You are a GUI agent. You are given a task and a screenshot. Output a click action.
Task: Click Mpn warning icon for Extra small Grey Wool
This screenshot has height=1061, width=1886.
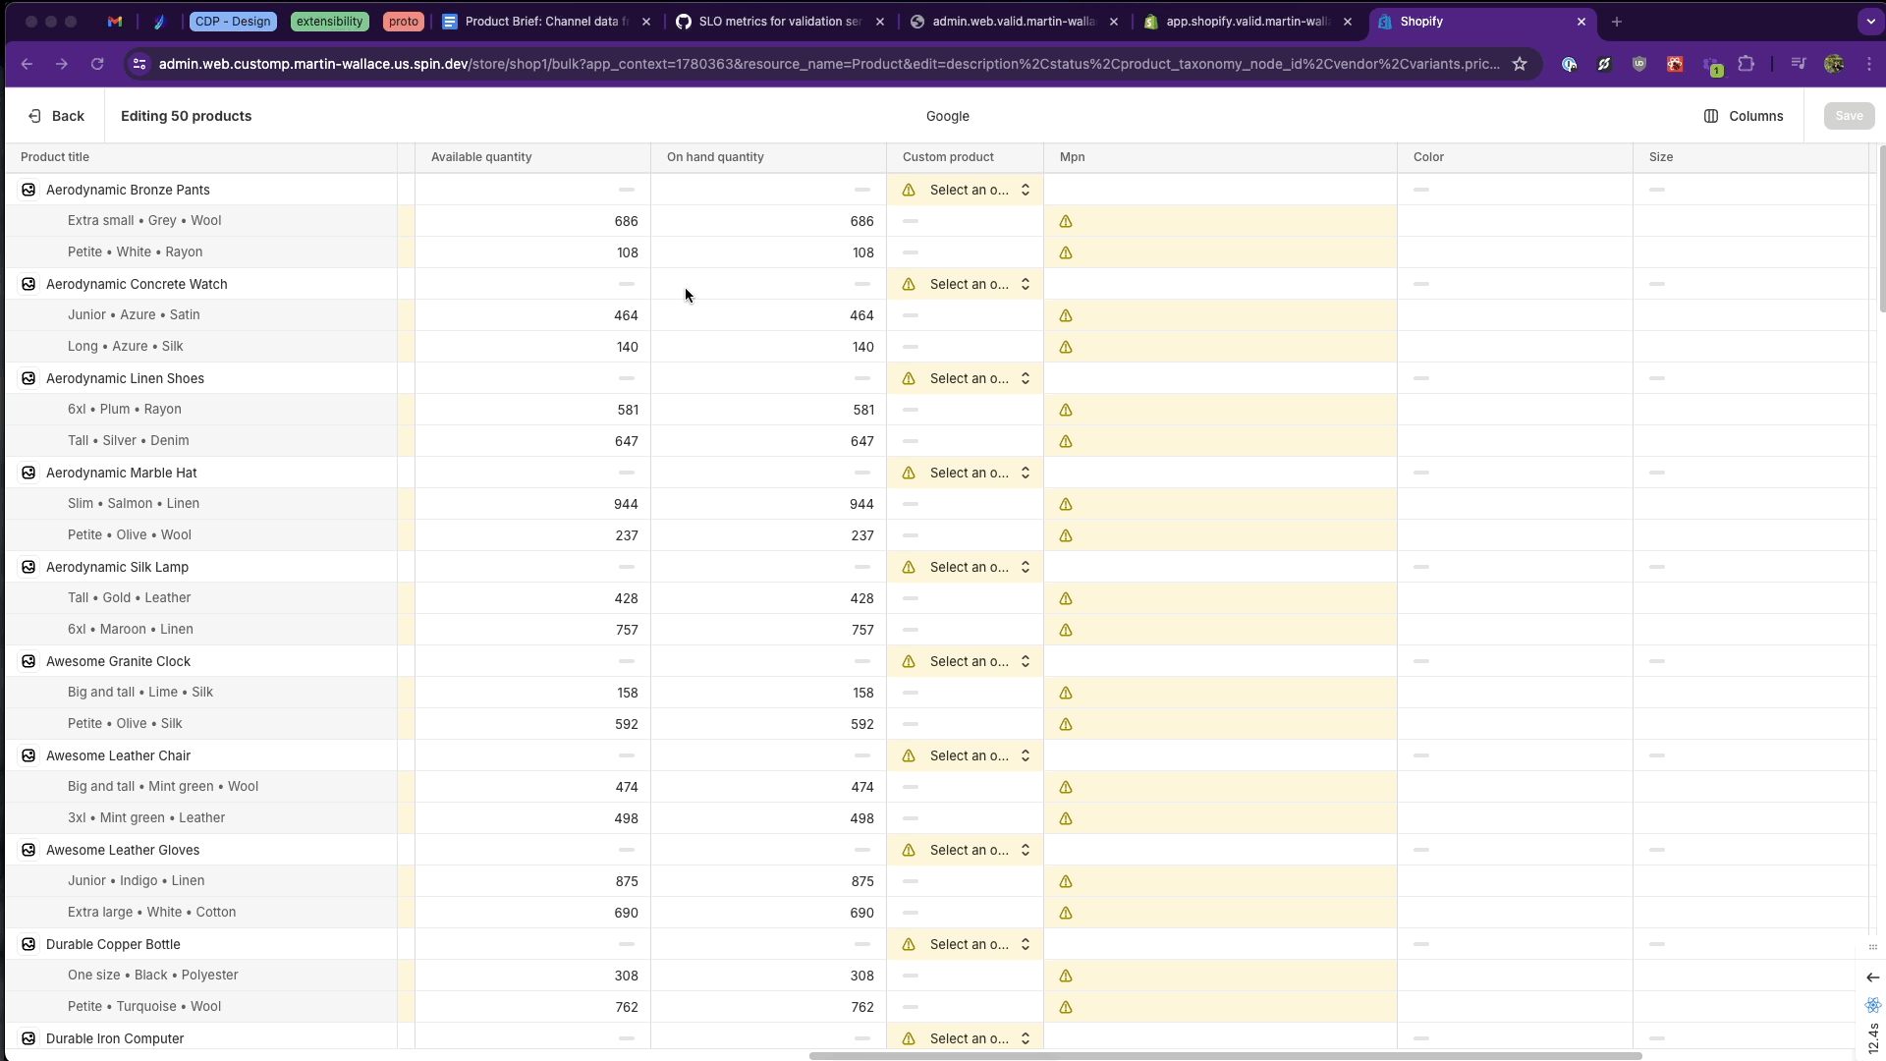click(1066, 221)
